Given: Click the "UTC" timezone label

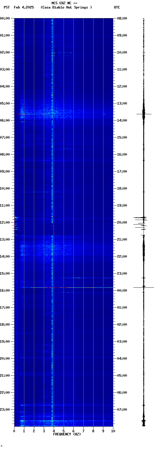Looking at the screenshot, I should pos(117,7).
